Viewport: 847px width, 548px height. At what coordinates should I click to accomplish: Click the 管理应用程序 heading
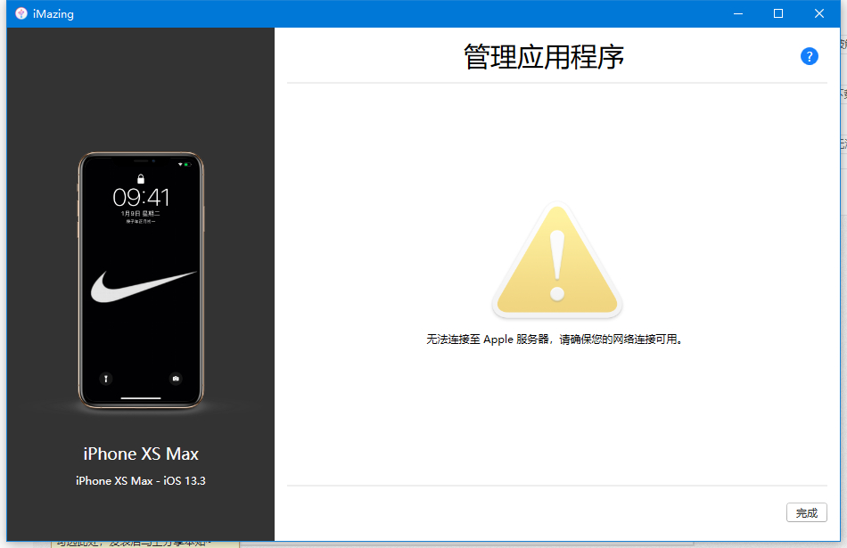[544, 57]
